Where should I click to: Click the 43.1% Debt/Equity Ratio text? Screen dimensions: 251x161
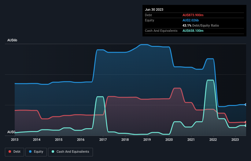201,25
